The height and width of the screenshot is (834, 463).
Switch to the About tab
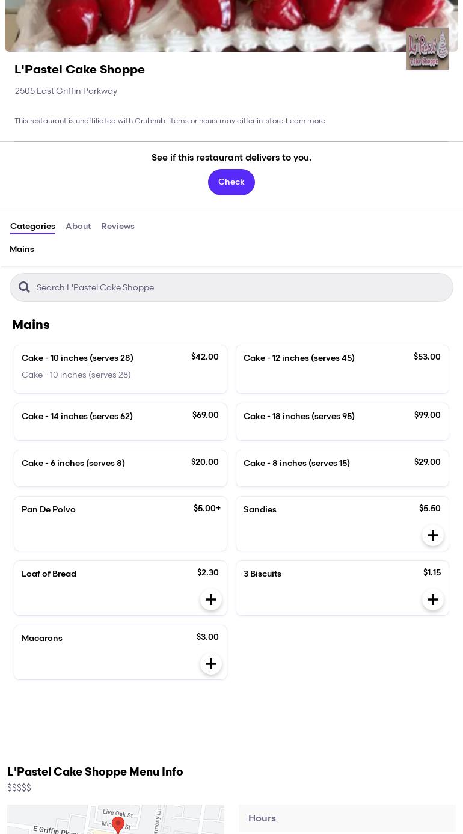coord(78,227)
